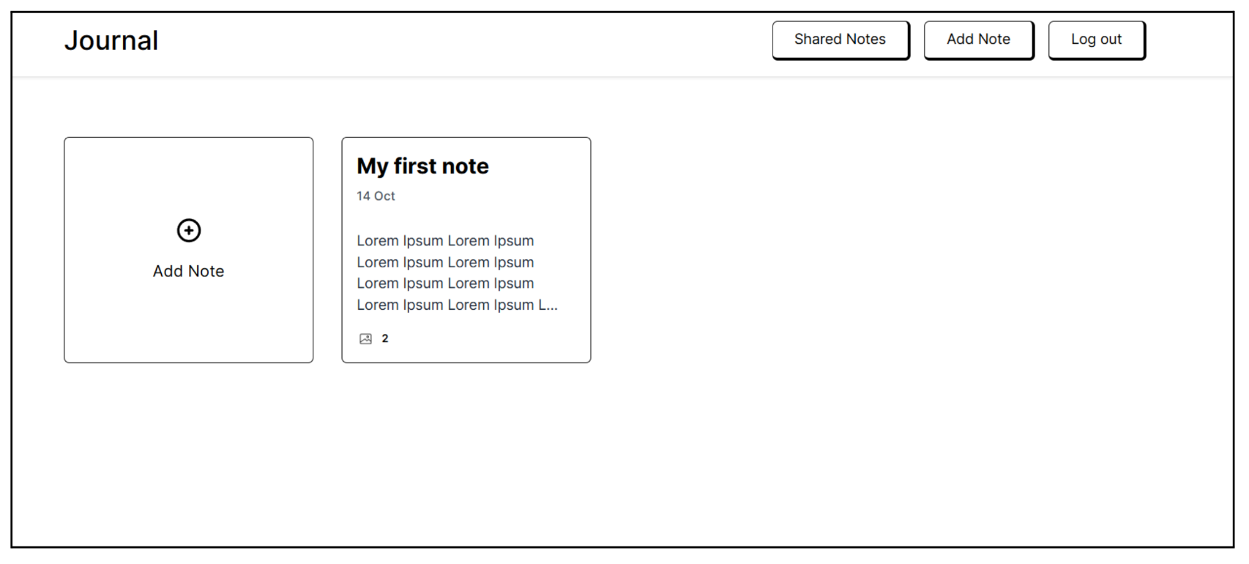1249x564 pixels.
Task: Click the My first note heading
Action: [x=422, y=166]
